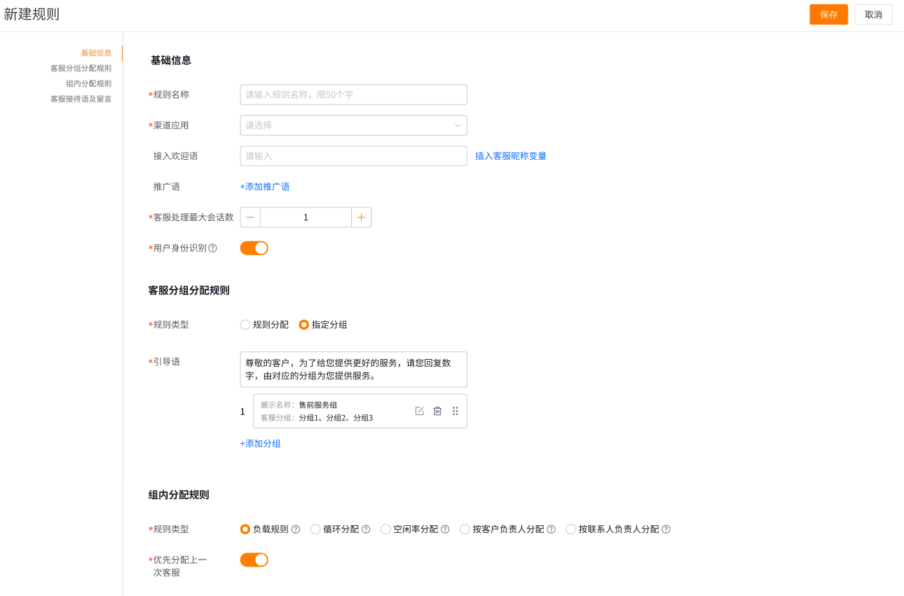The height and width of the screenshot is (596, 904).
Task: Click the help icon next to 空闲率分配
Action: (444, 529)
